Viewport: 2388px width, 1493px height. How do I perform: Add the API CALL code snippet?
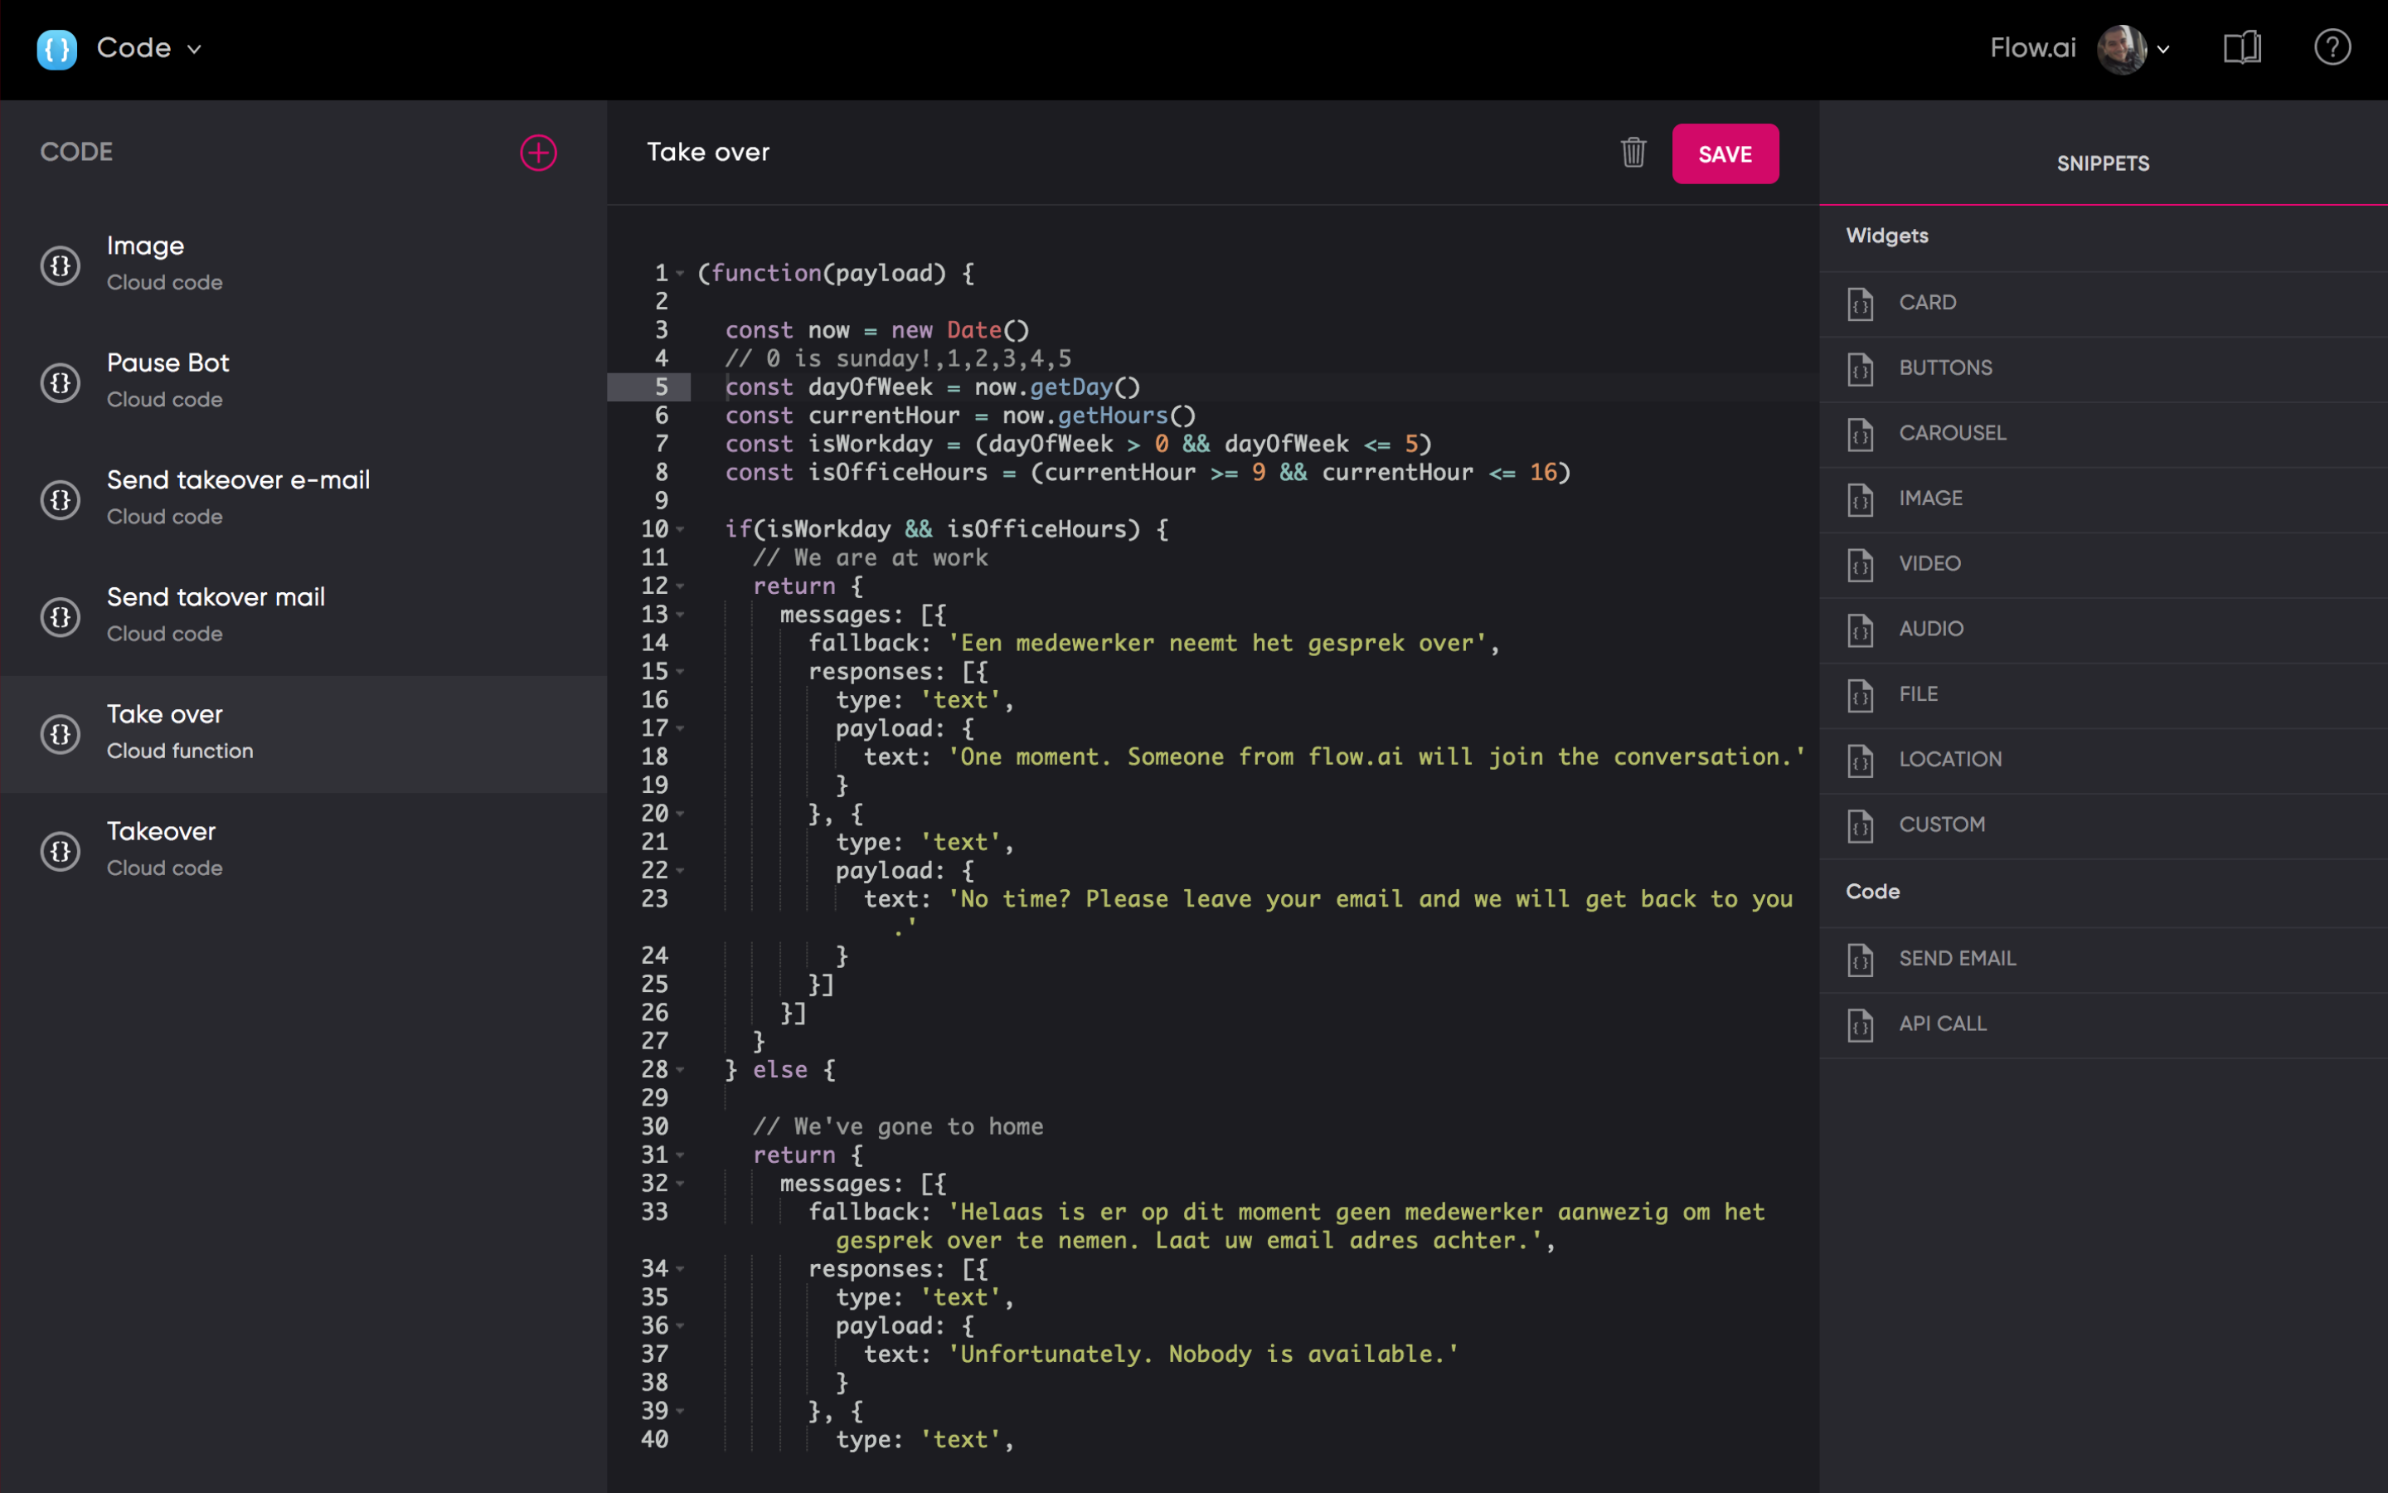(1942, 1024)
